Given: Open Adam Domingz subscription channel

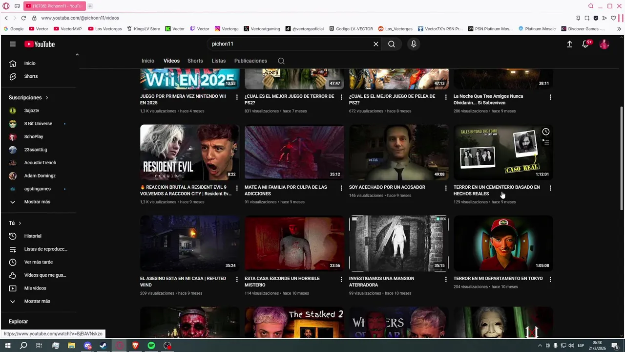Looking at the screenshot, I should click(41, 176).
